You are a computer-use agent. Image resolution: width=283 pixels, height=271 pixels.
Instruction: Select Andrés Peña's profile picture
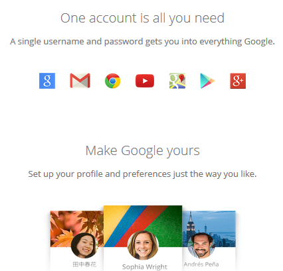click(201, 245)
